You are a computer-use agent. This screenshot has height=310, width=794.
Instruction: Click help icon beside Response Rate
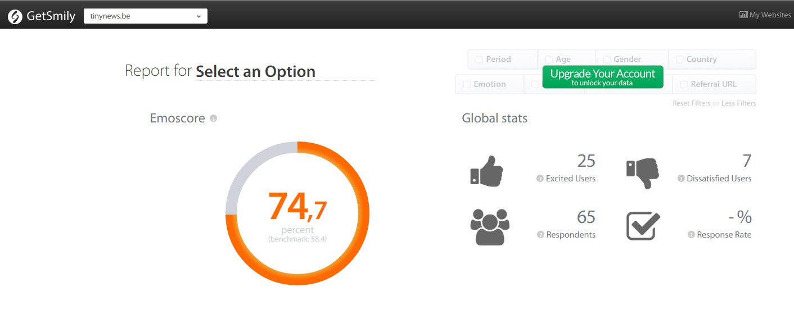(x=691, y=235)
